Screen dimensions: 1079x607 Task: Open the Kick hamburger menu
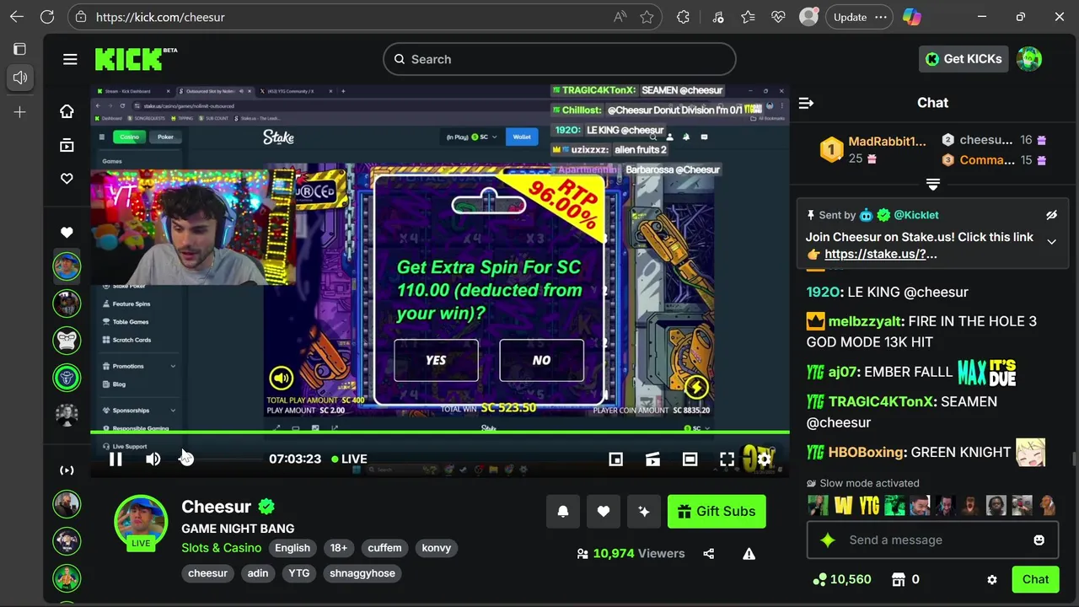[70, 59]
